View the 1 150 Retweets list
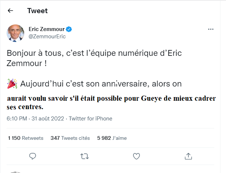Image resolution: width=226 pixels, height=173 pixels. (x=26, y=138)
